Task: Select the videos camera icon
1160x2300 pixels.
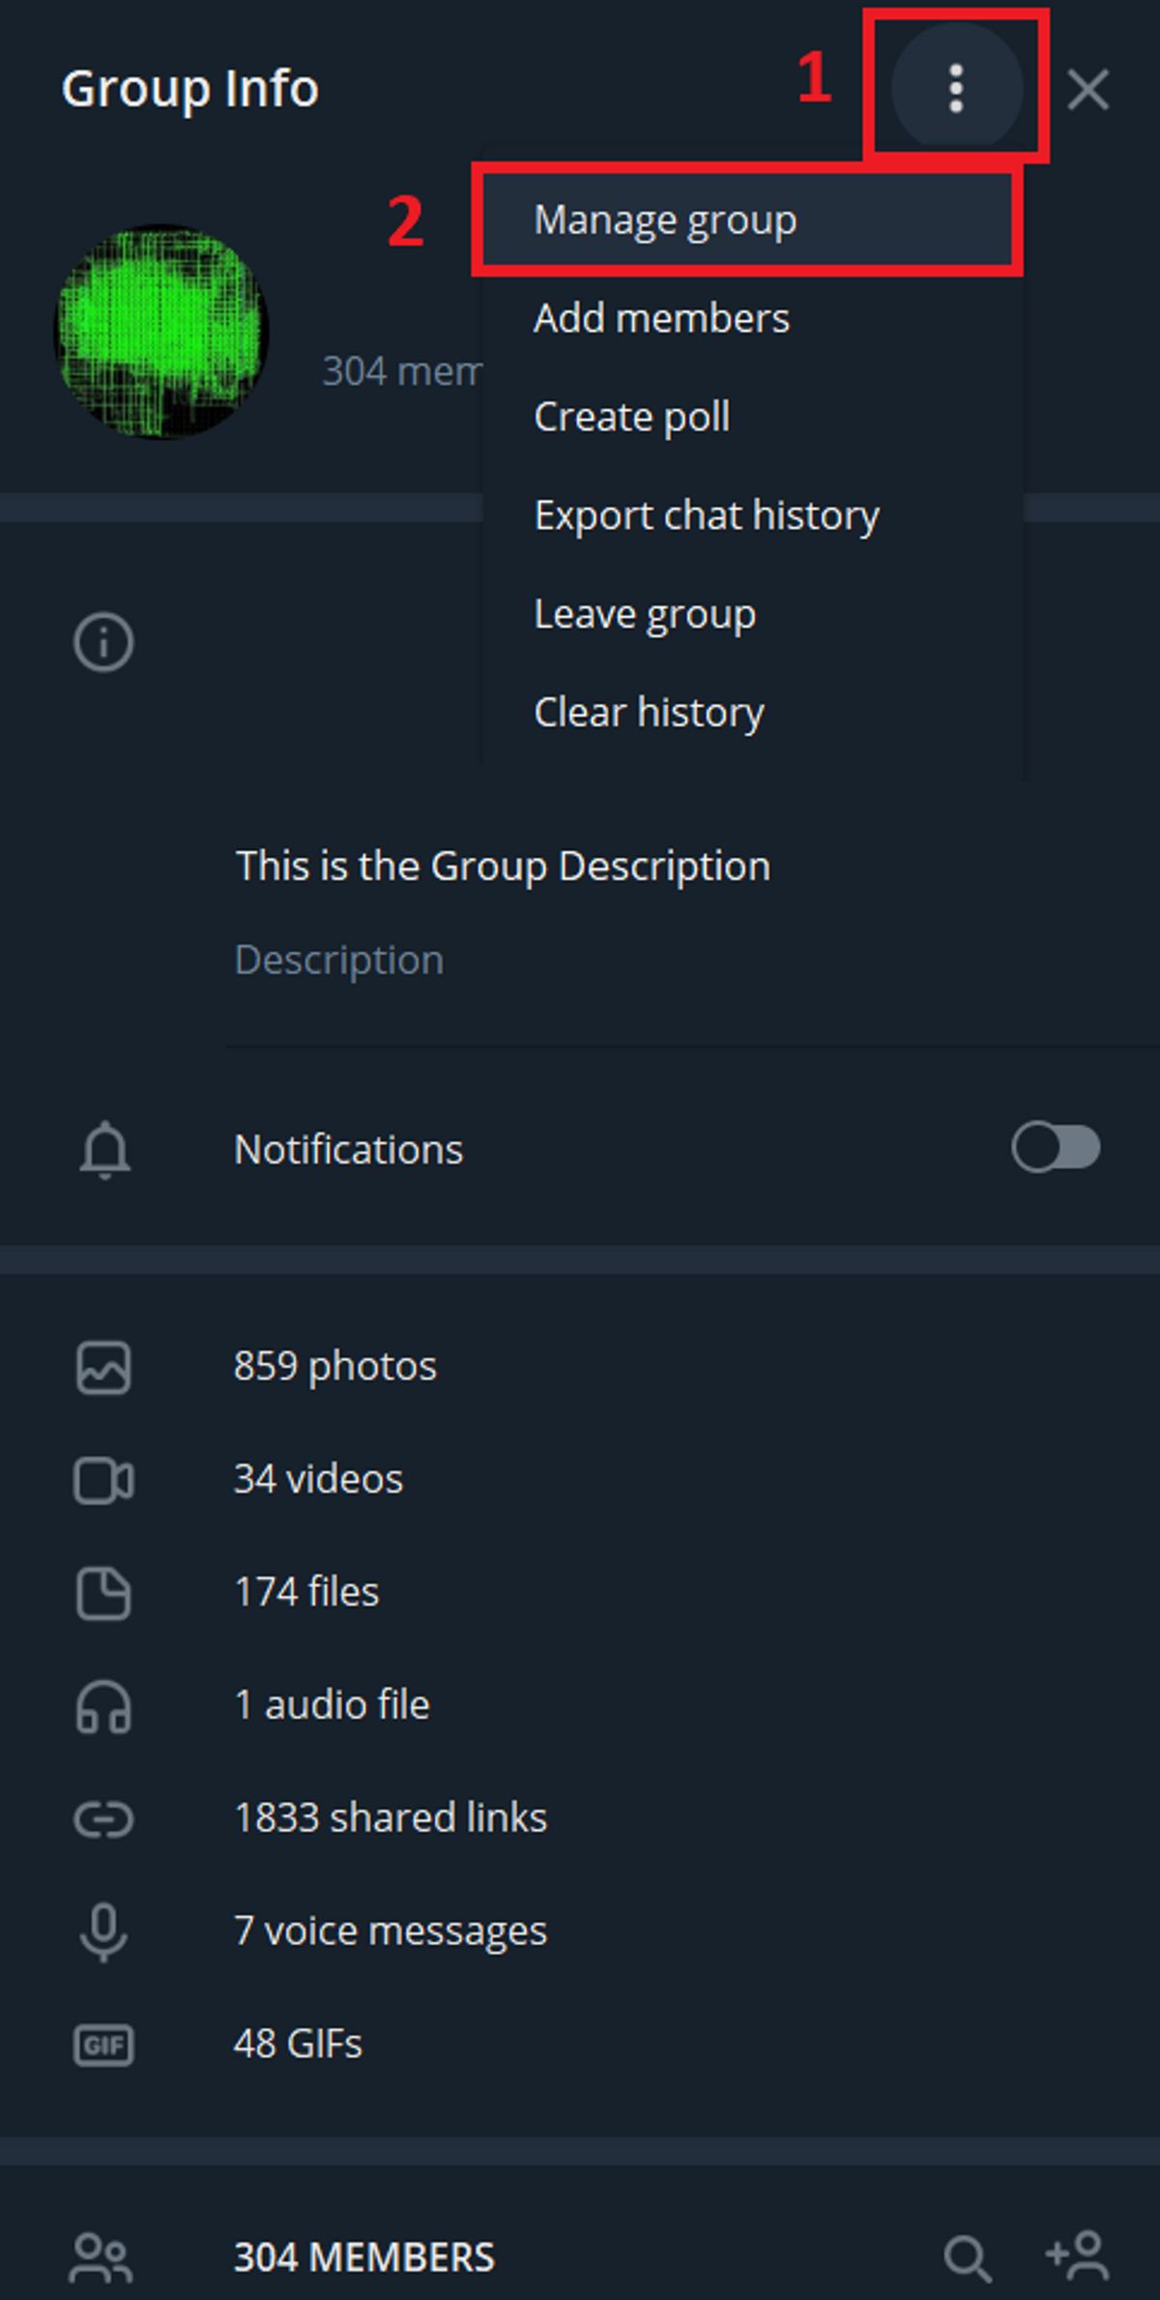Action: (x=103, y=1480)
